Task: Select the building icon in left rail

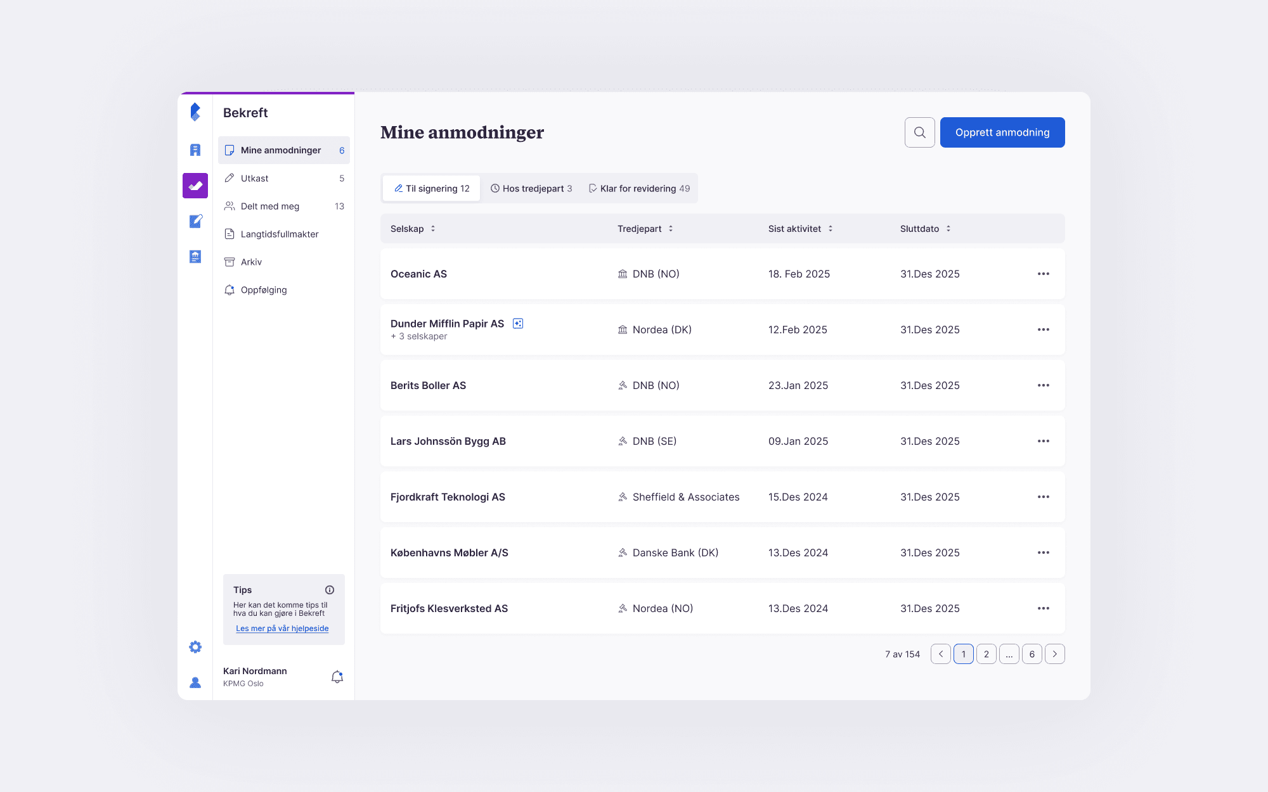Action: click(195, 150)
